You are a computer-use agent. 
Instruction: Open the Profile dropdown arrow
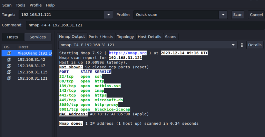pyautogui.click(x=223, y=15)
